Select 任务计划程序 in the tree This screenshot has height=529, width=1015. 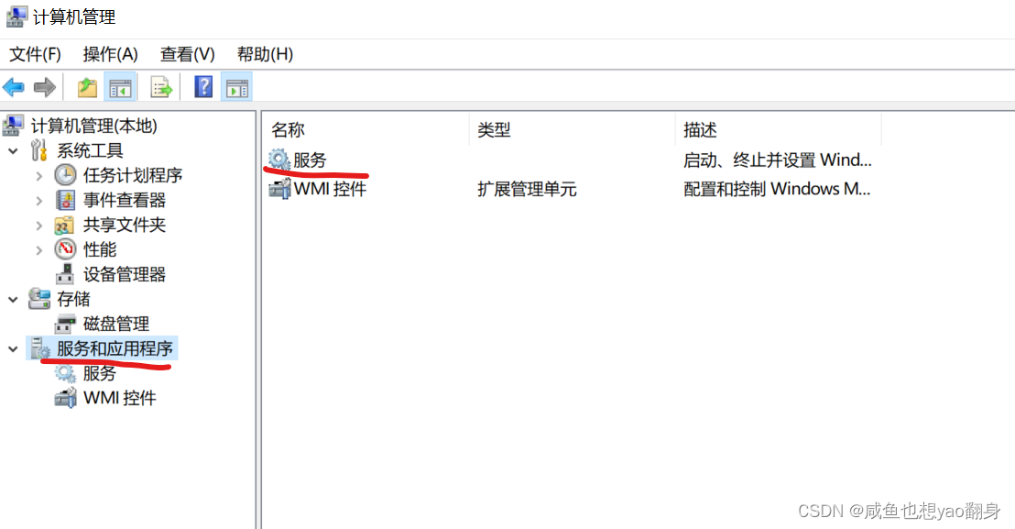[133, 175]
